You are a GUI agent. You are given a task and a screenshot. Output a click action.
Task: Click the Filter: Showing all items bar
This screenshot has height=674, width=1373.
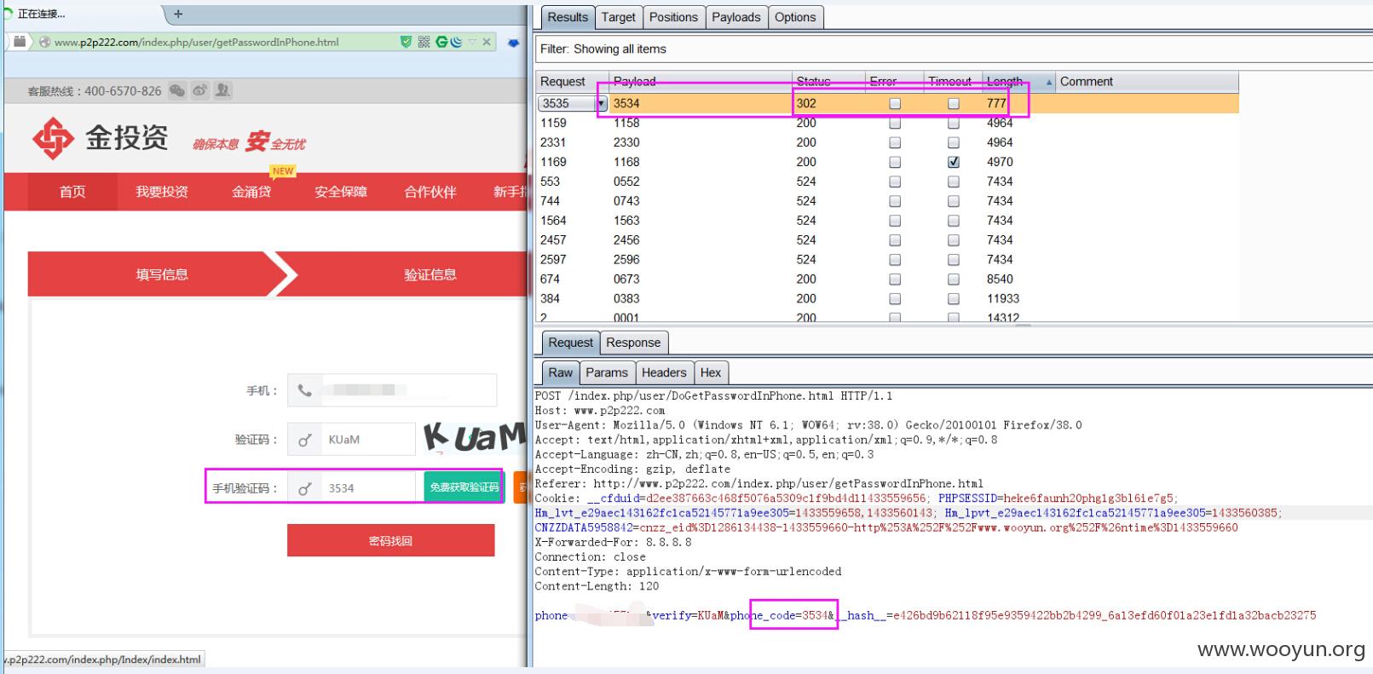(x=953, y=49)
